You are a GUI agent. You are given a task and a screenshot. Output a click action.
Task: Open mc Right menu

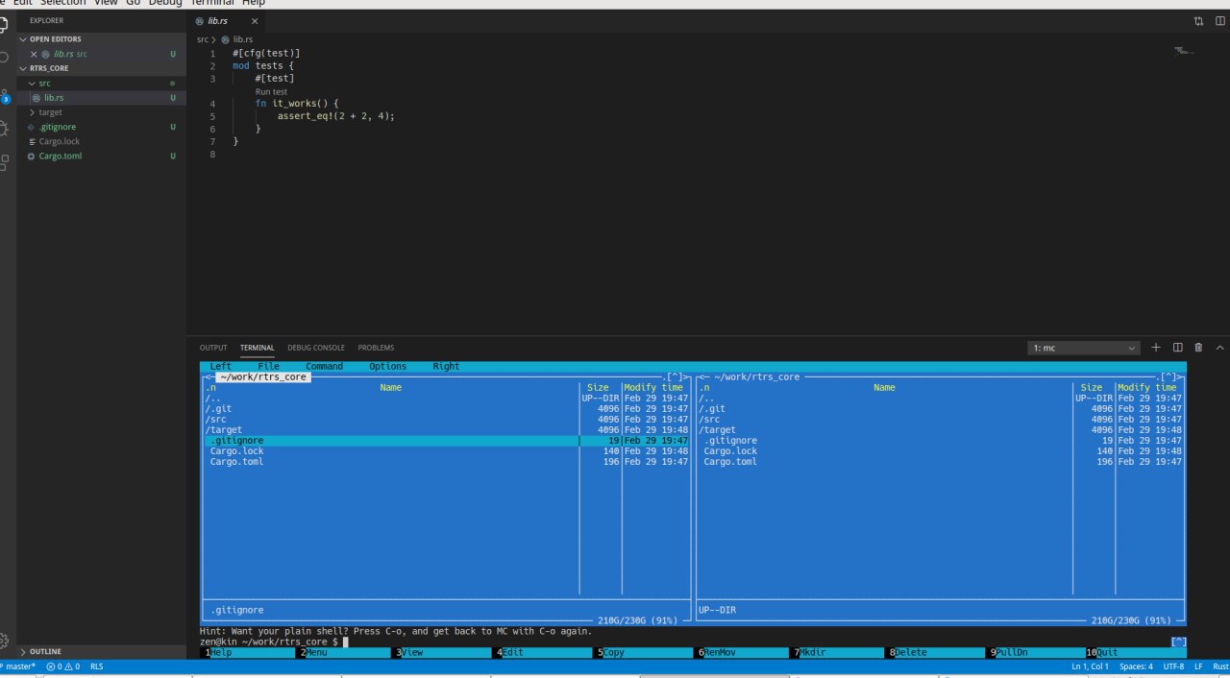447,366
